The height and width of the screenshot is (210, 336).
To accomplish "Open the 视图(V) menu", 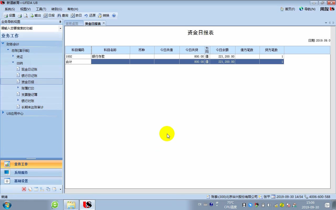I will tap(25, 9).
